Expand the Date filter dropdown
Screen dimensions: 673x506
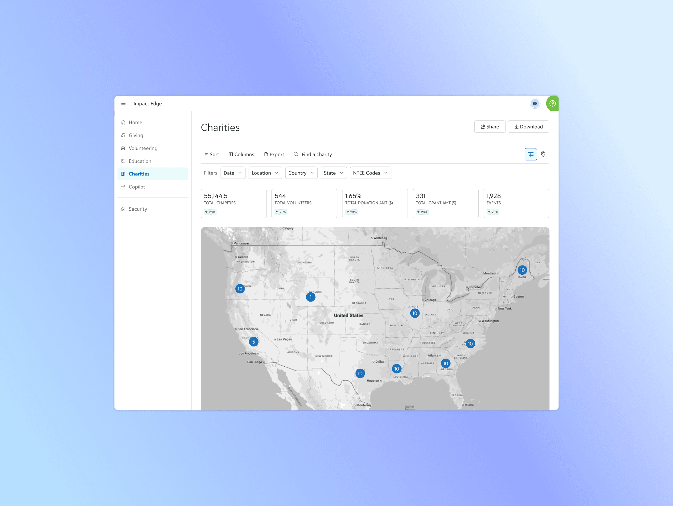tap(233, 173)
